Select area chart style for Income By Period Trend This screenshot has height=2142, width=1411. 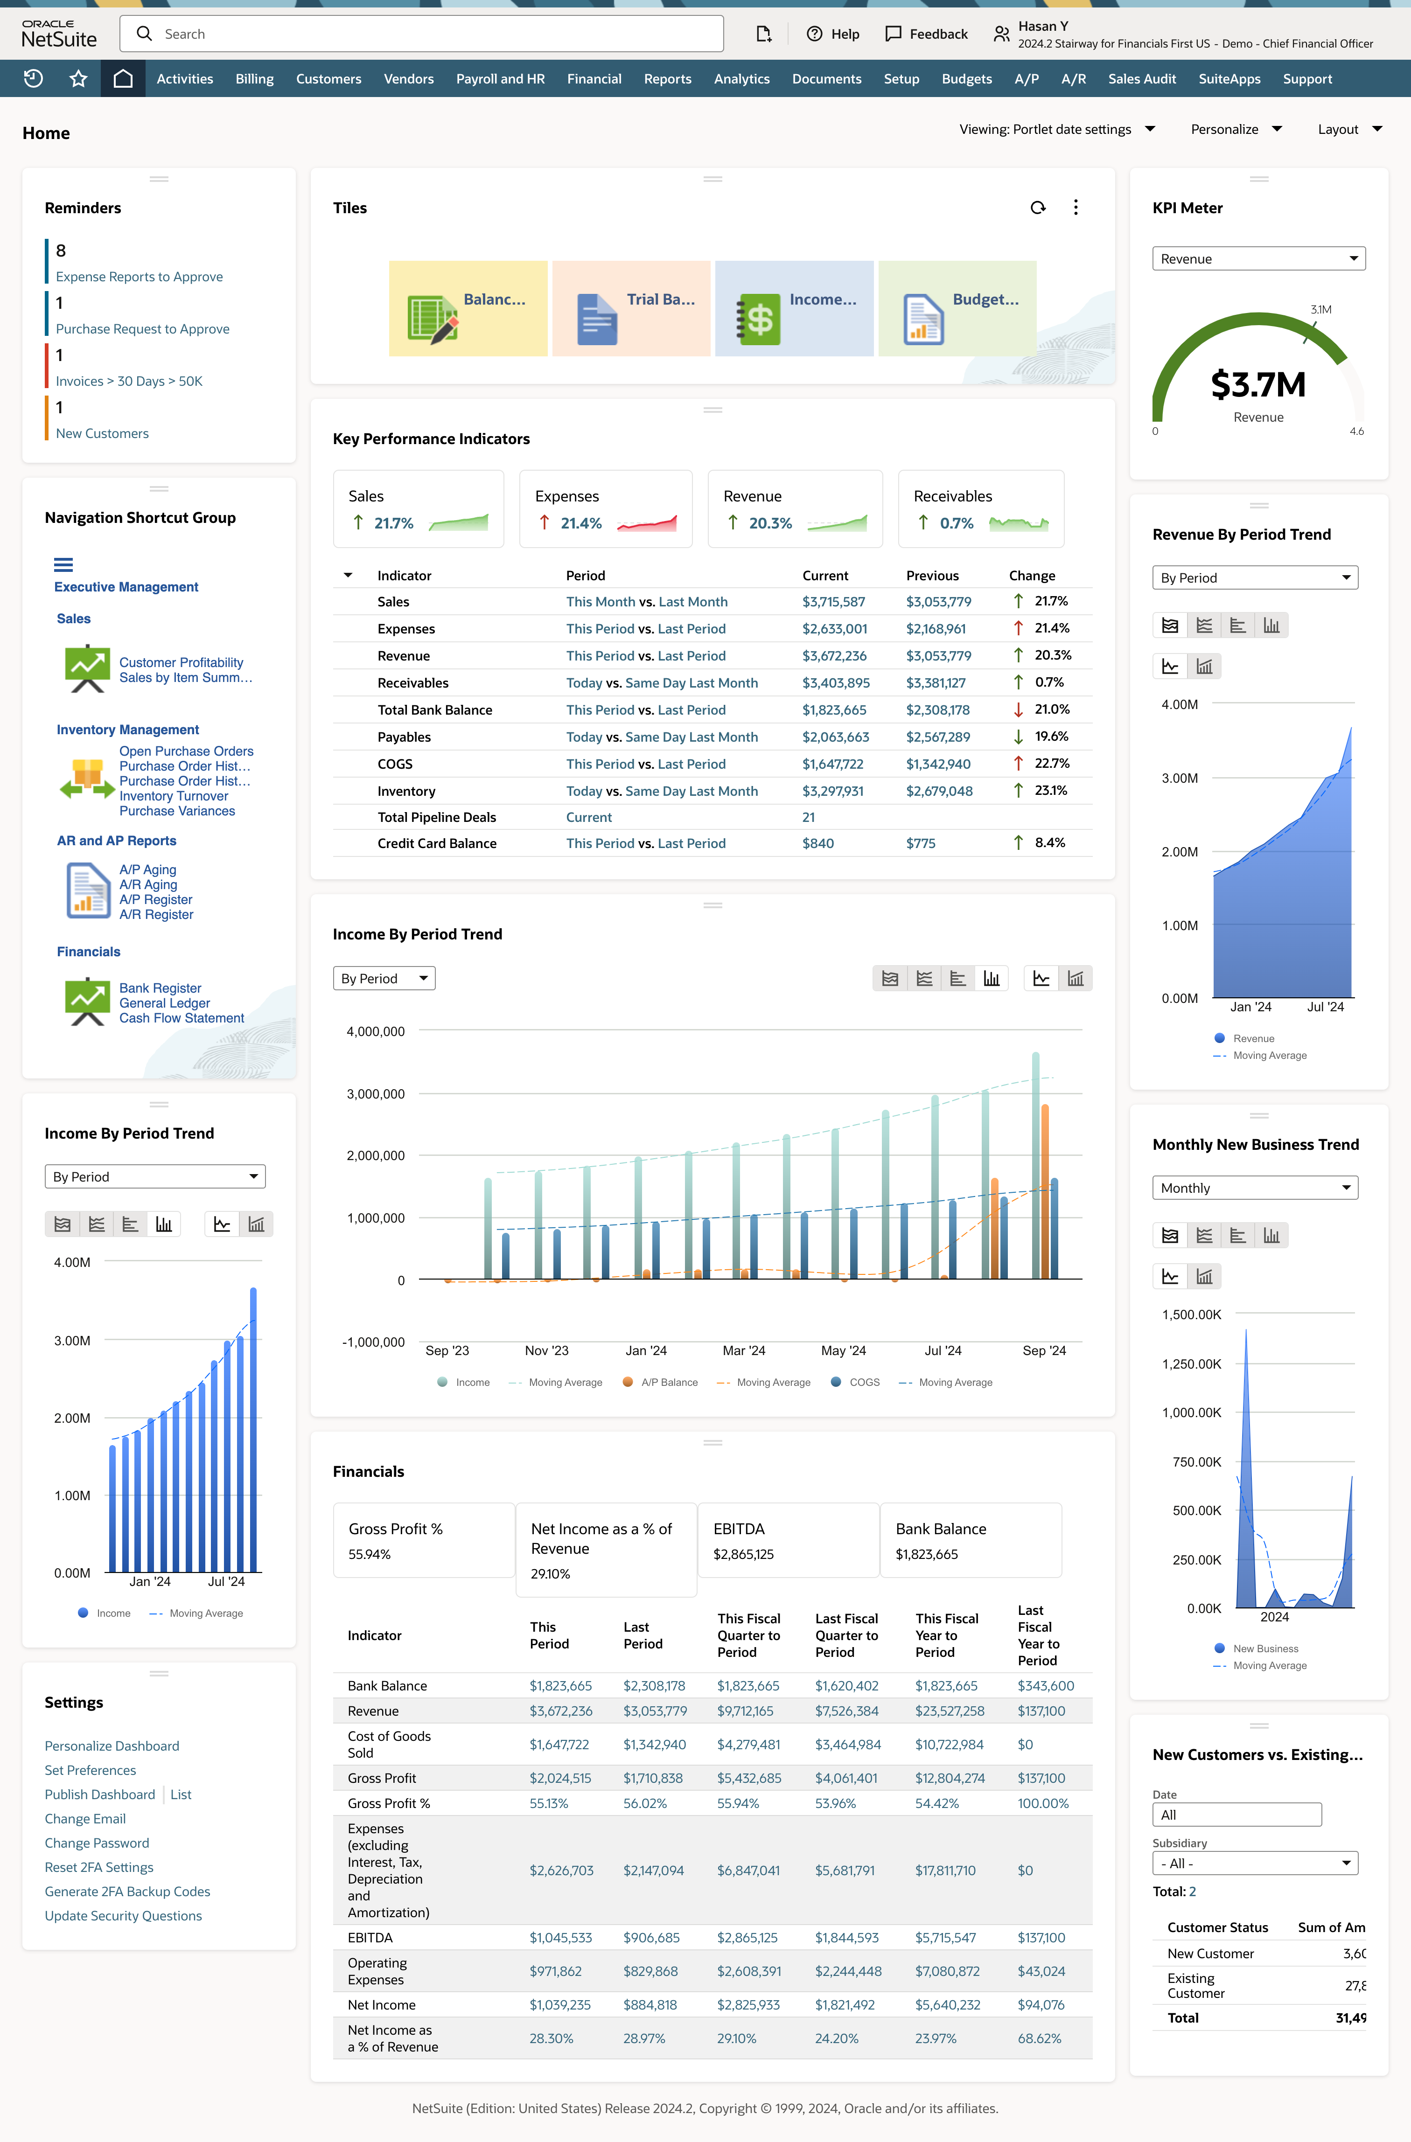pos(891,978)
